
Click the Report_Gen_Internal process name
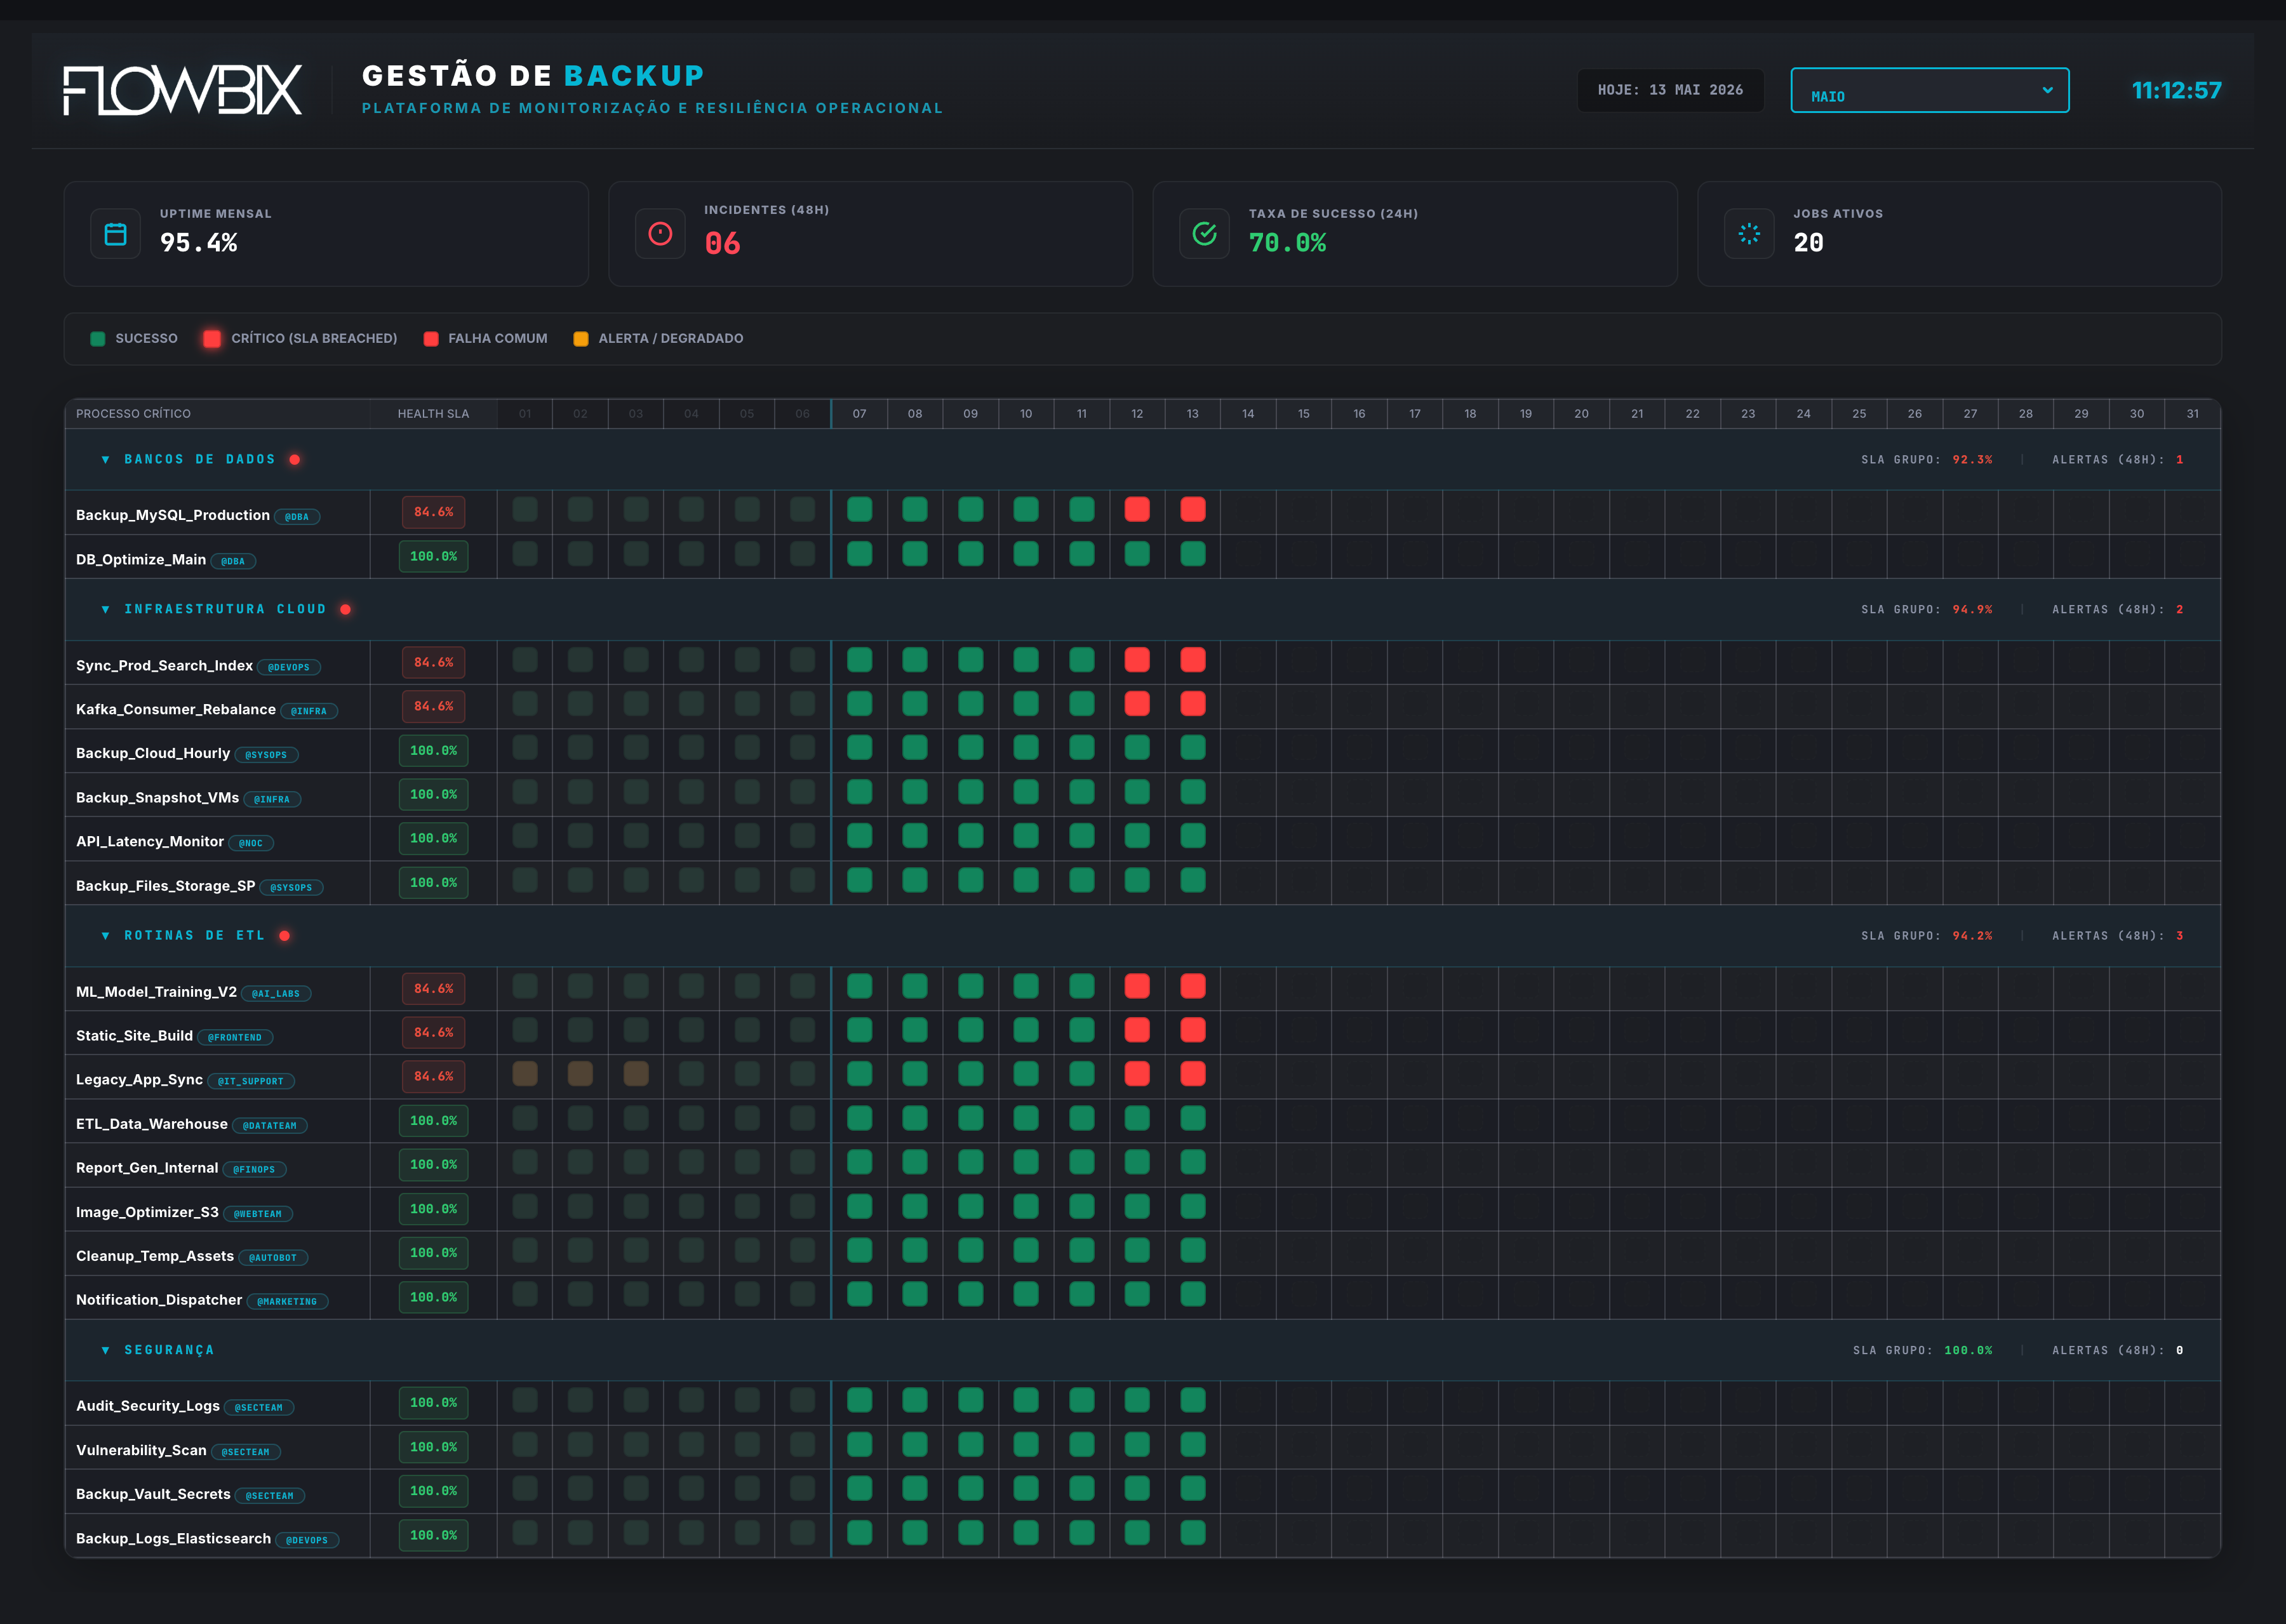click(x=147, y=1169)
